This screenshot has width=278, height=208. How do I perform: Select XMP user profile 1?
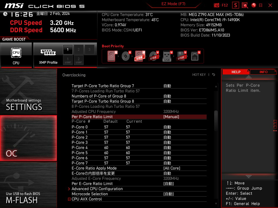click(68, 60)
